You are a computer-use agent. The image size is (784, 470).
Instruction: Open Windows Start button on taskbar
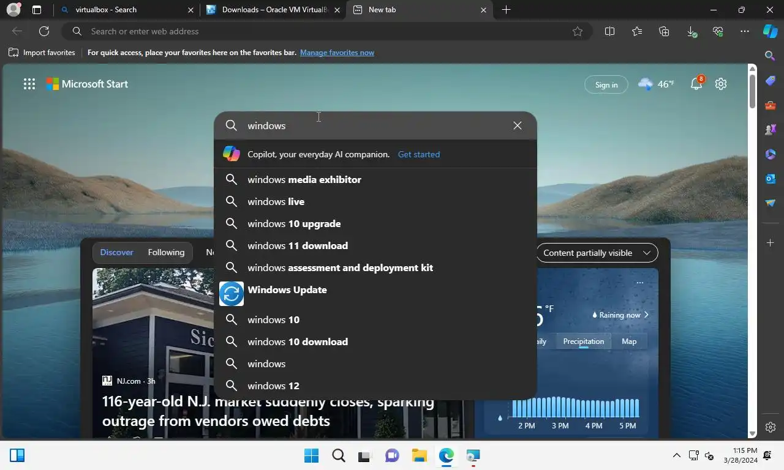tap(311, 455)
